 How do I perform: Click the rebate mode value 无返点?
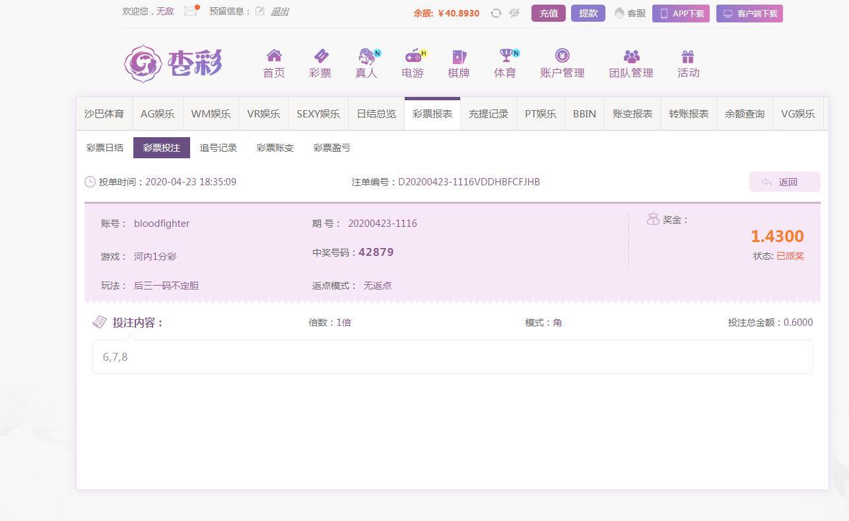tap(378, 286)
